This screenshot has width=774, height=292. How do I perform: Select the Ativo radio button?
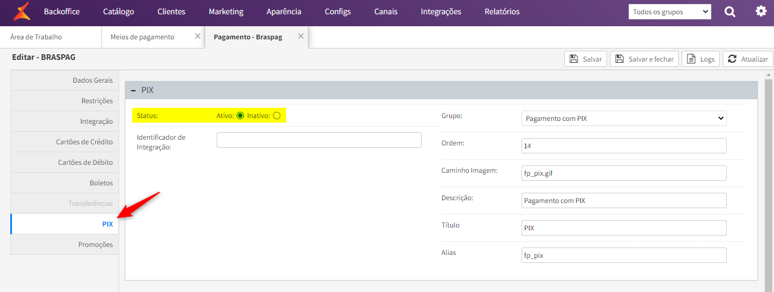click(240, 115)
